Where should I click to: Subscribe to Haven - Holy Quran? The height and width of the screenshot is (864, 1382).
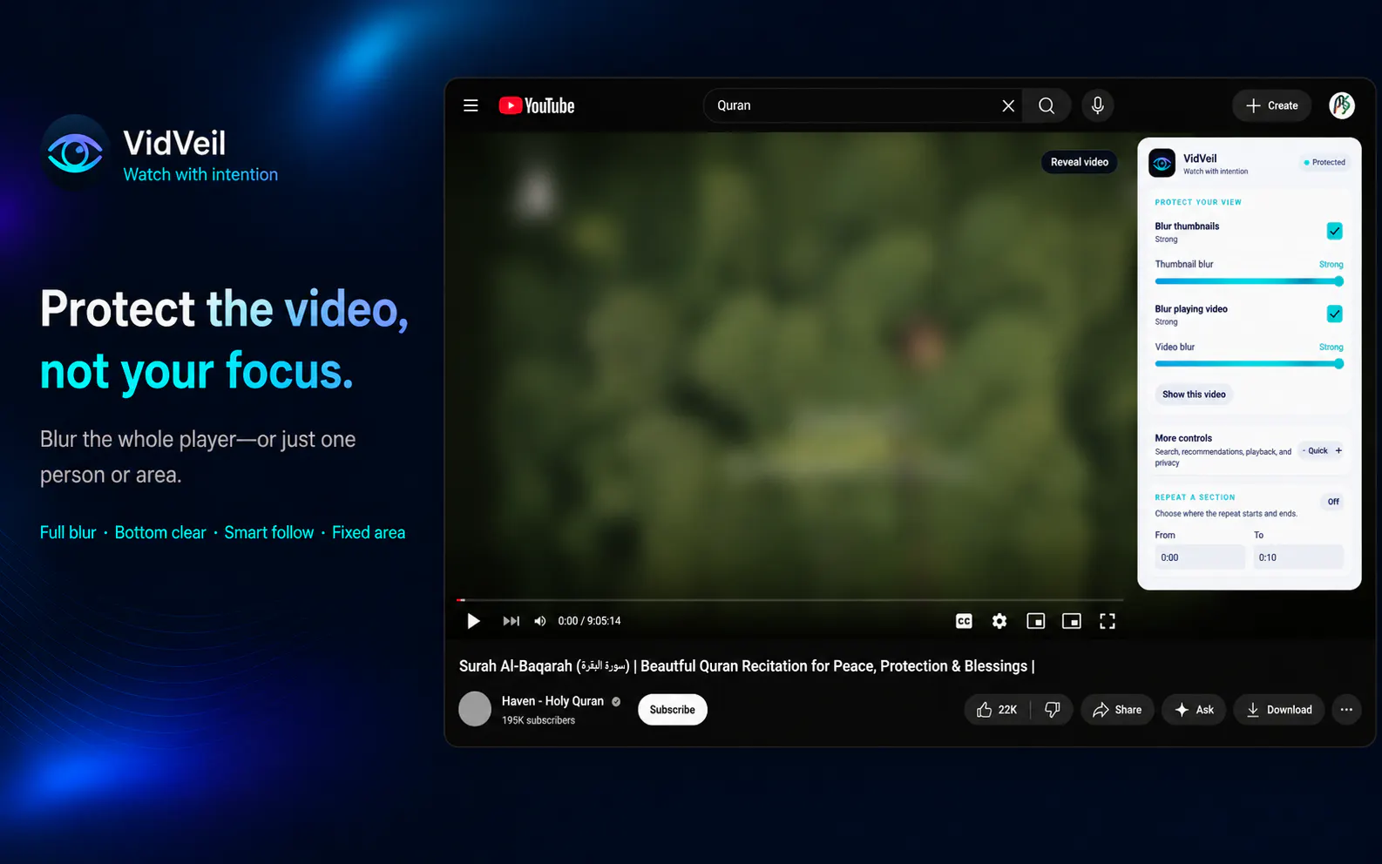pyautogui.click(x=673, y=710)
